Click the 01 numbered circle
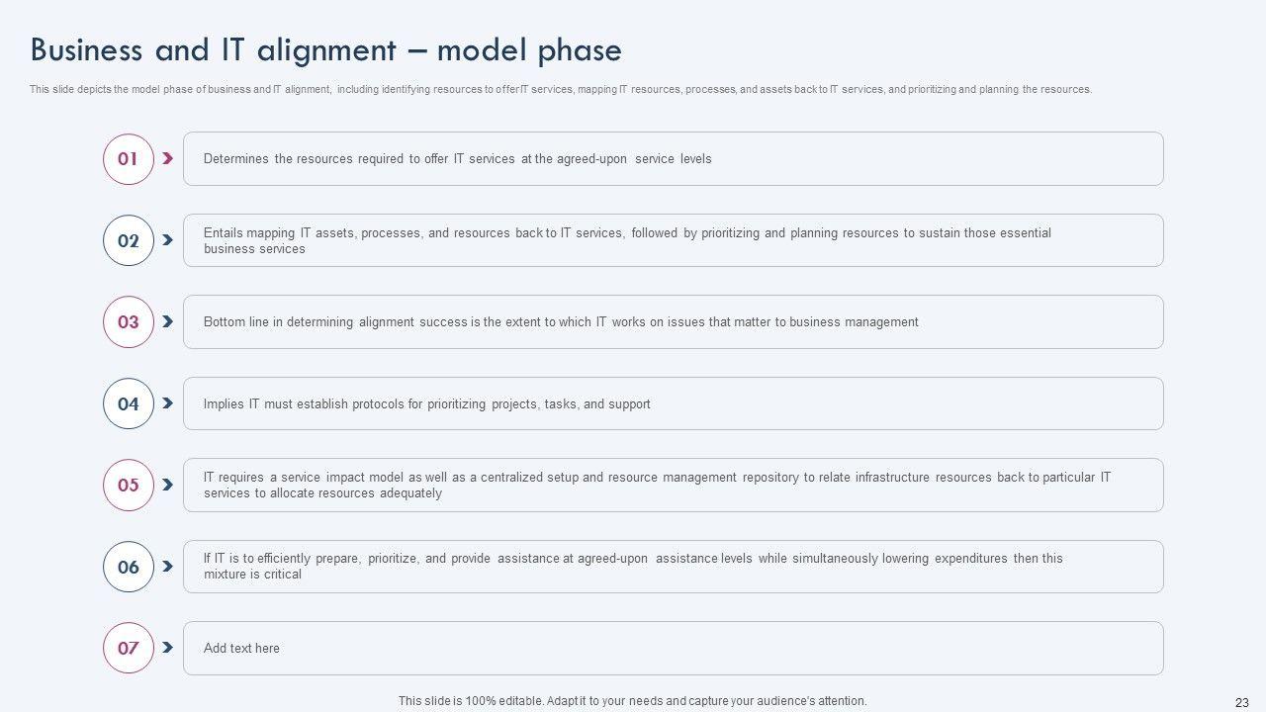Screen dimensions: 1266x712 point(129,159)
